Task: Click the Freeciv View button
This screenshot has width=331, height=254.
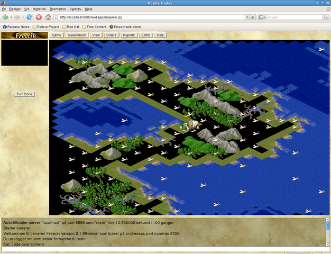Action: pos(96,35)
